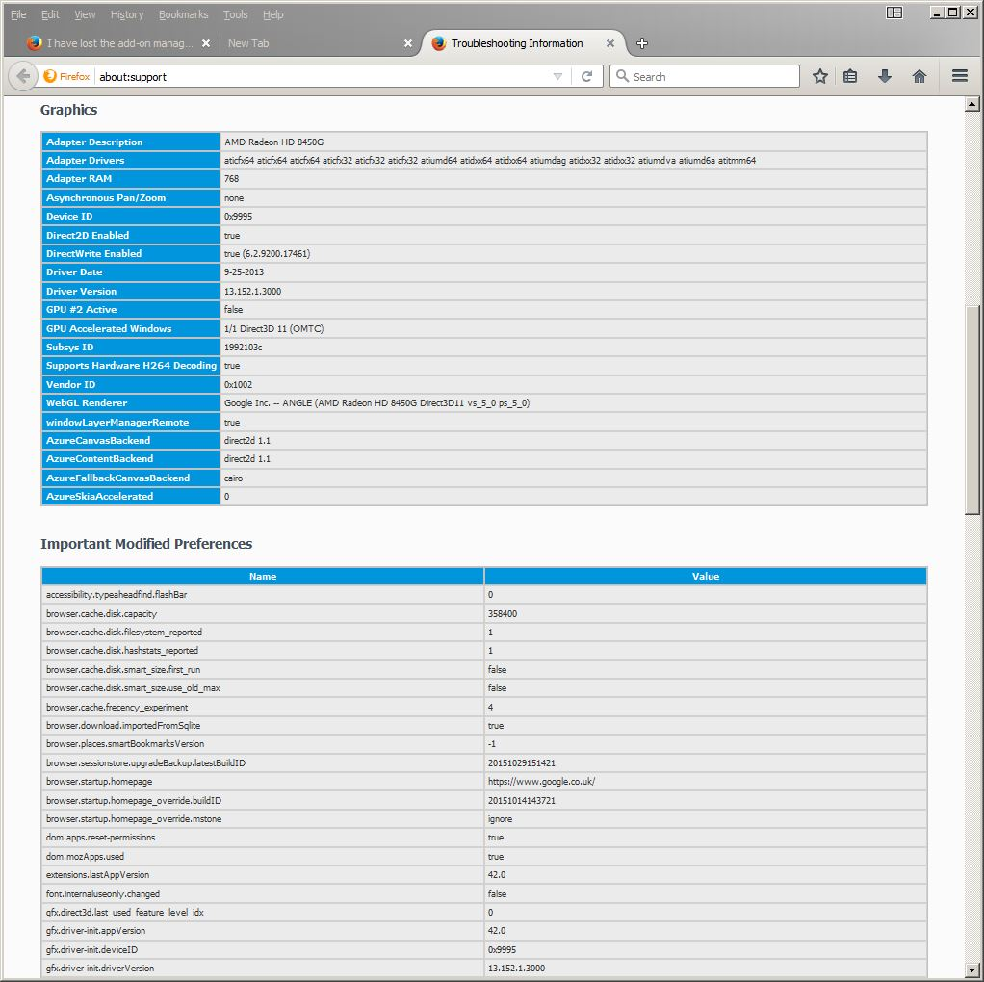Image resolution: width=984 pixels, height=982 pixels.
Task: Switch to the 'I have lost the add-on manager' tab
Action: click(x=111, y=43)
